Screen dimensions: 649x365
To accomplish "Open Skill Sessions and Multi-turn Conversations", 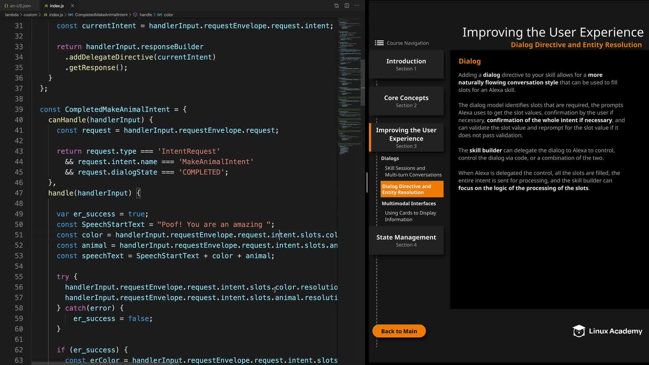I will 413,171.
